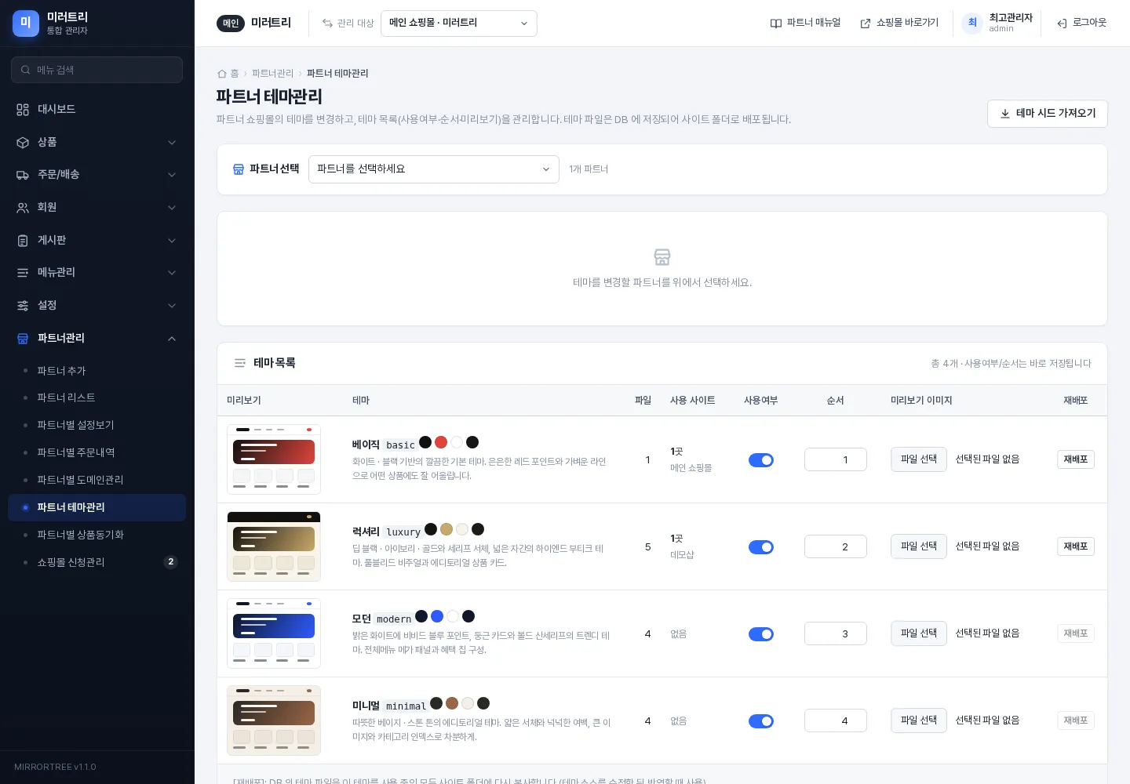Click 파일 선택 button for 미니멀 theme

tap(919, 720)
